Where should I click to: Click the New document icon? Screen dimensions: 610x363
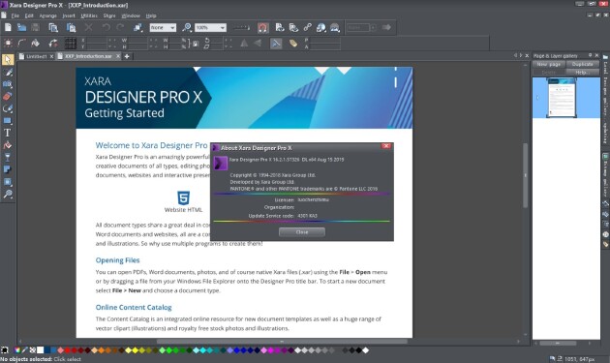[x=8, y=27]
